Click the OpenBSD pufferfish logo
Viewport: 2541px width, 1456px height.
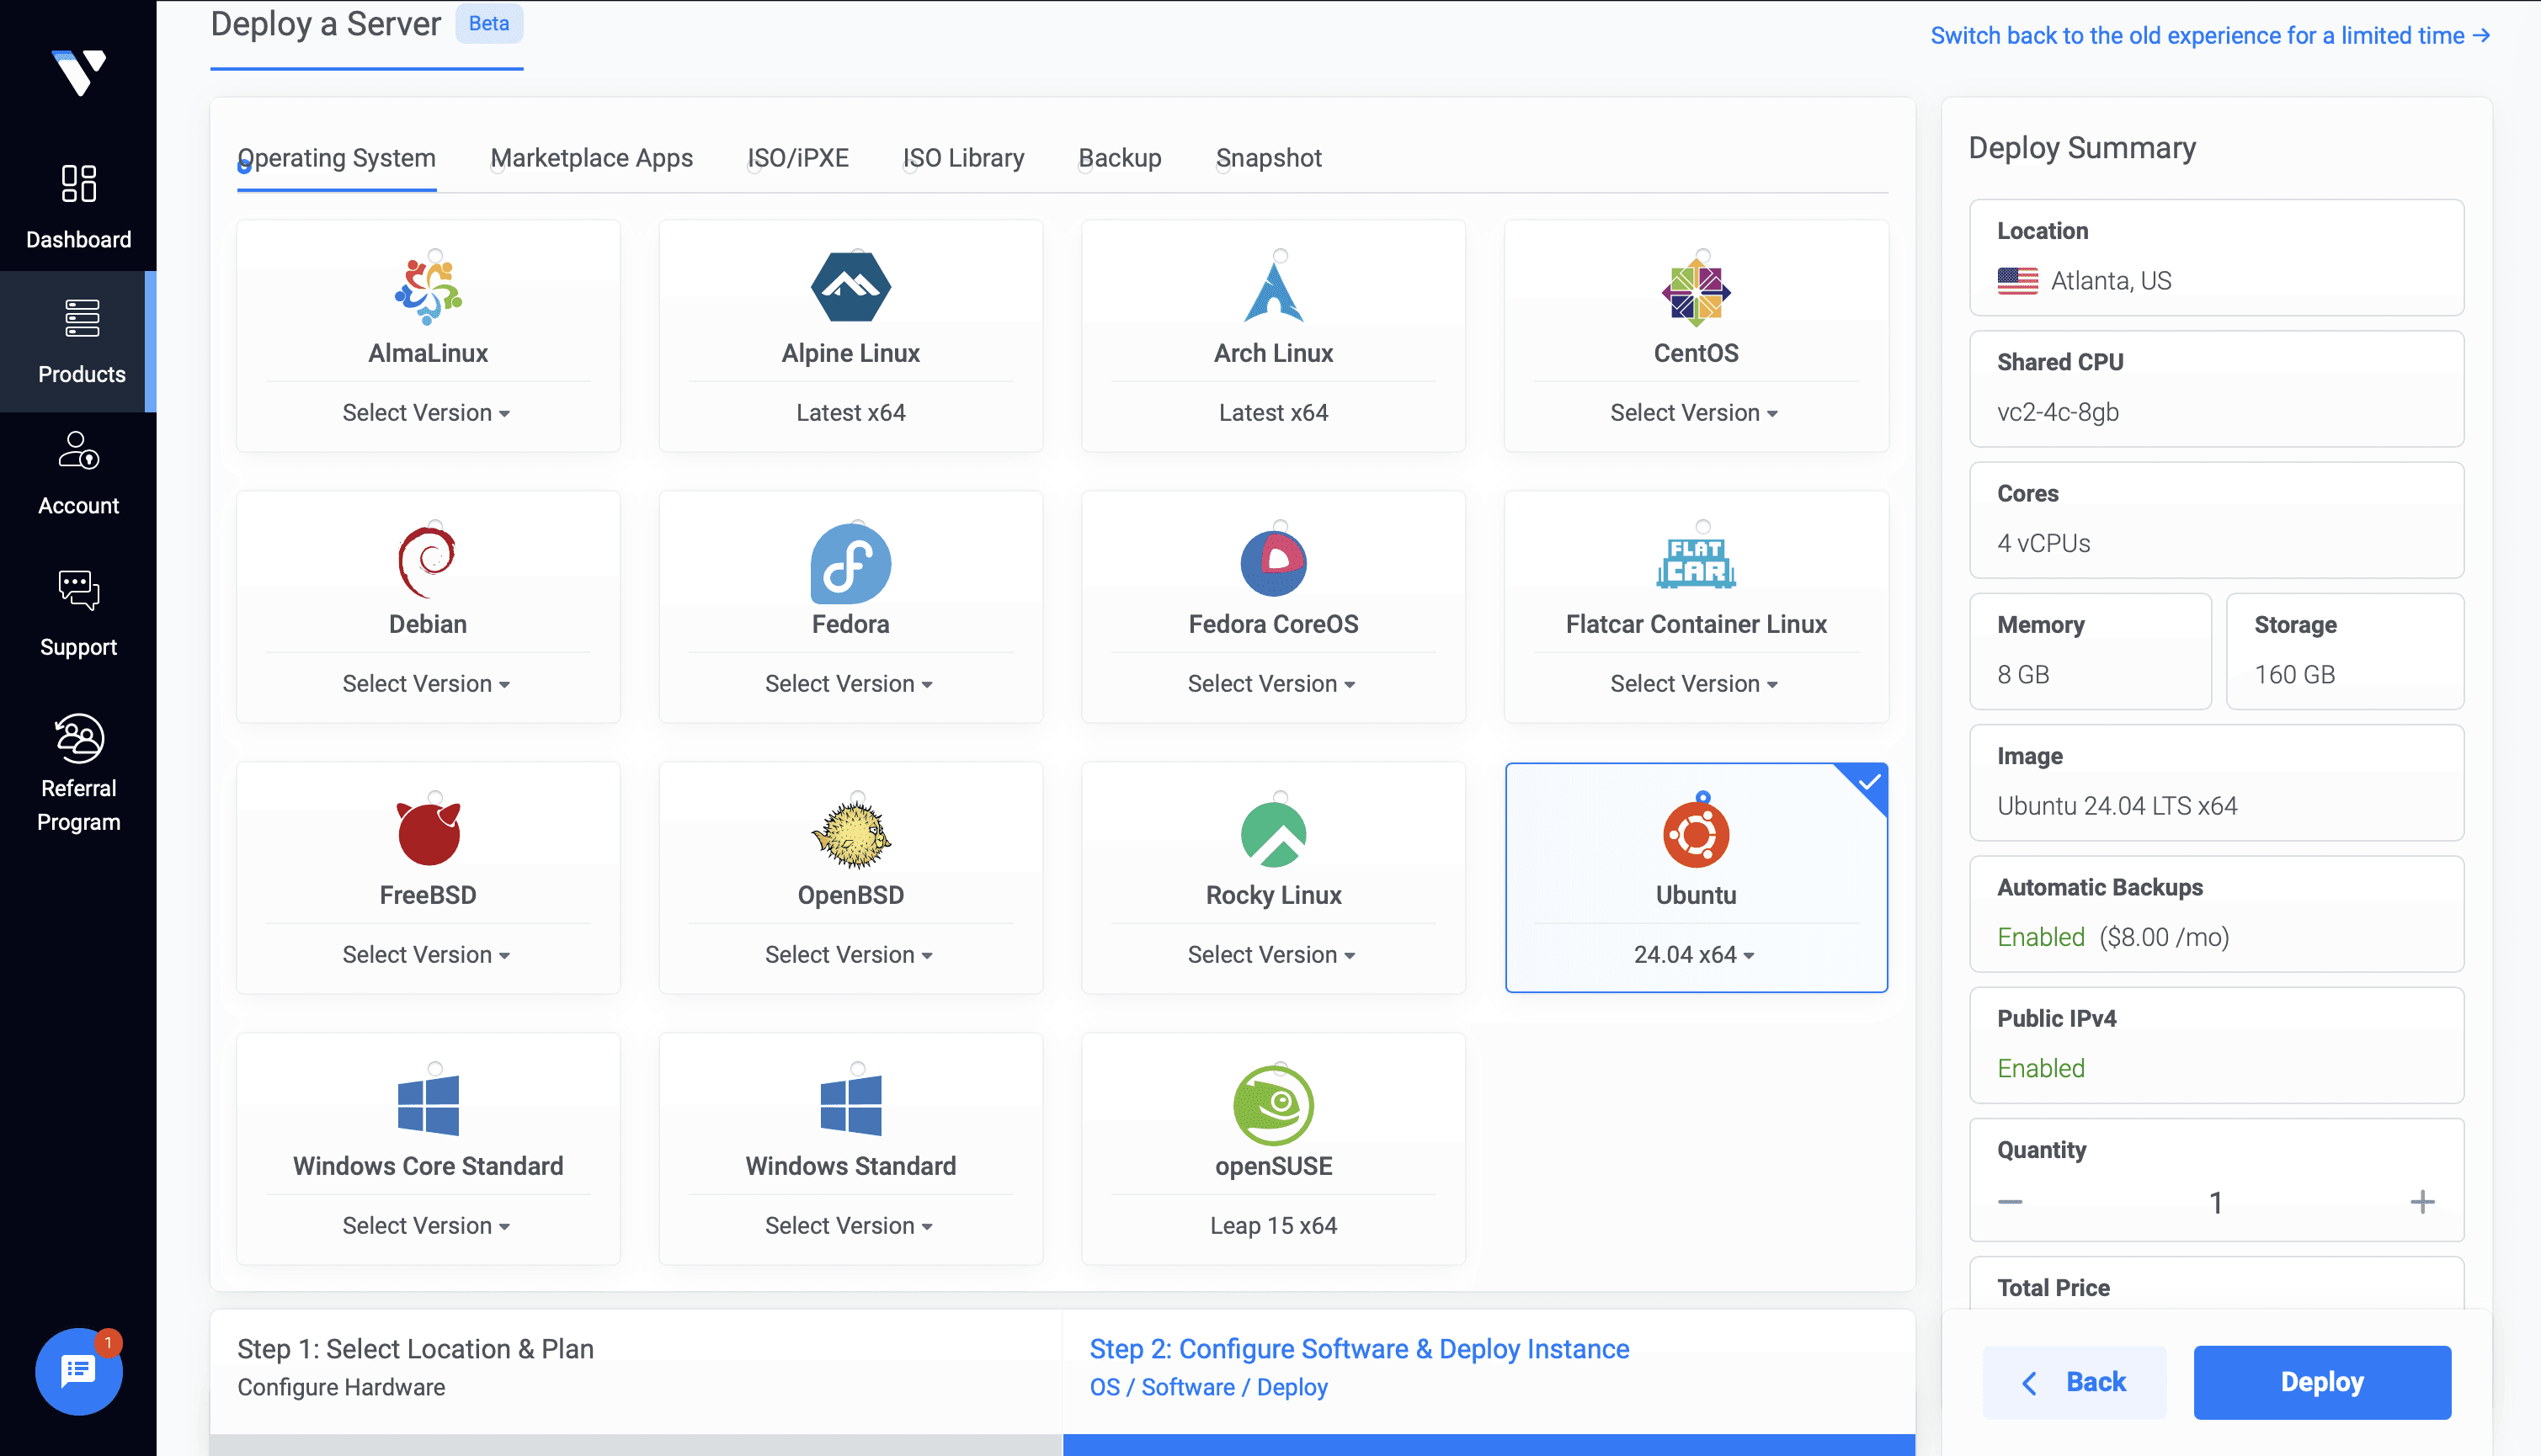[x=850, y=834]
